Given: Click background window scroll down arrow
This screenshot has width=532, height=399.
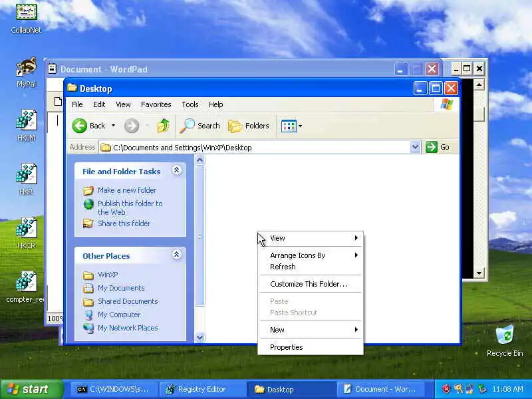Looking at the screenshot, I should click(479, 273).
